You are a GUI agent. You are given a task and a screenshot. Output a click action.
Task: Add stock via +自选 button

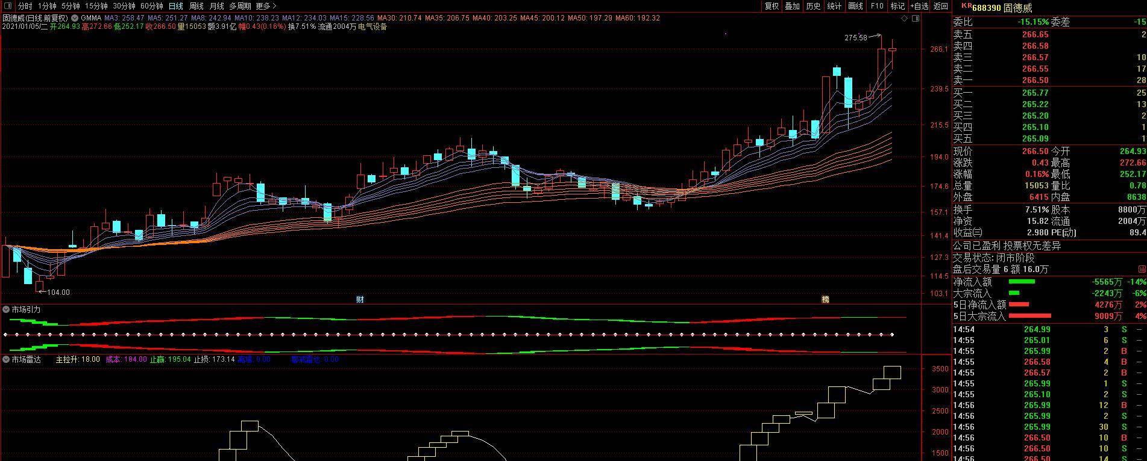pos(919,6)
